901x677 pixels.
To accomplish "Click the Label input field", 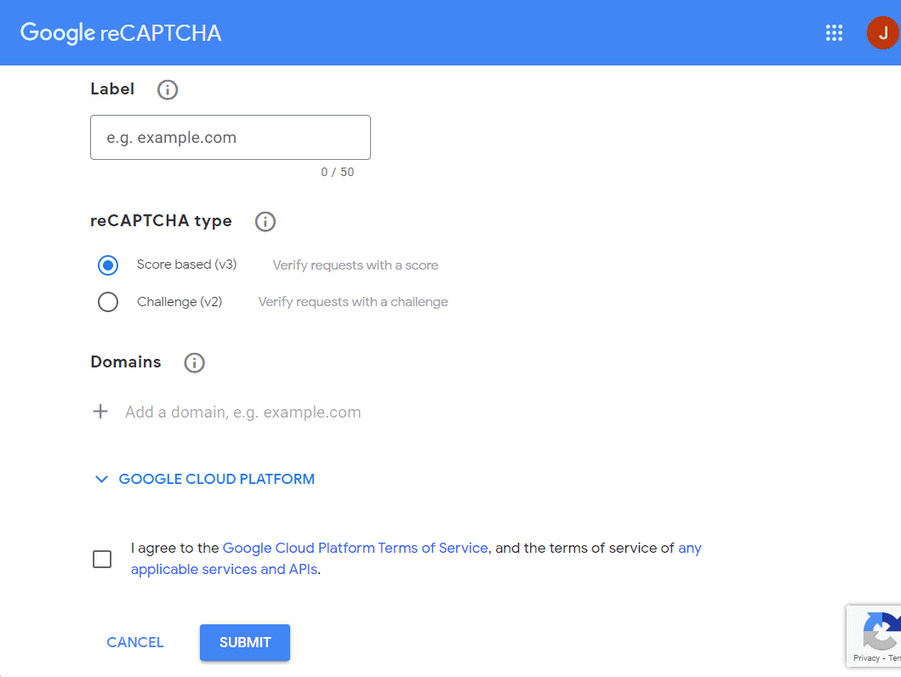I will 230,137.
